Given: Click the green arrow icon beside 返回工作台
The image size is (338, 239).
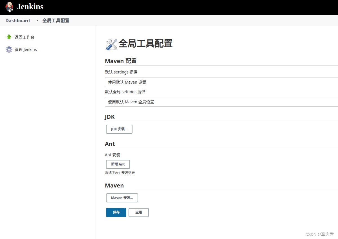Looking at the screenshot, I should coord(8,37).
